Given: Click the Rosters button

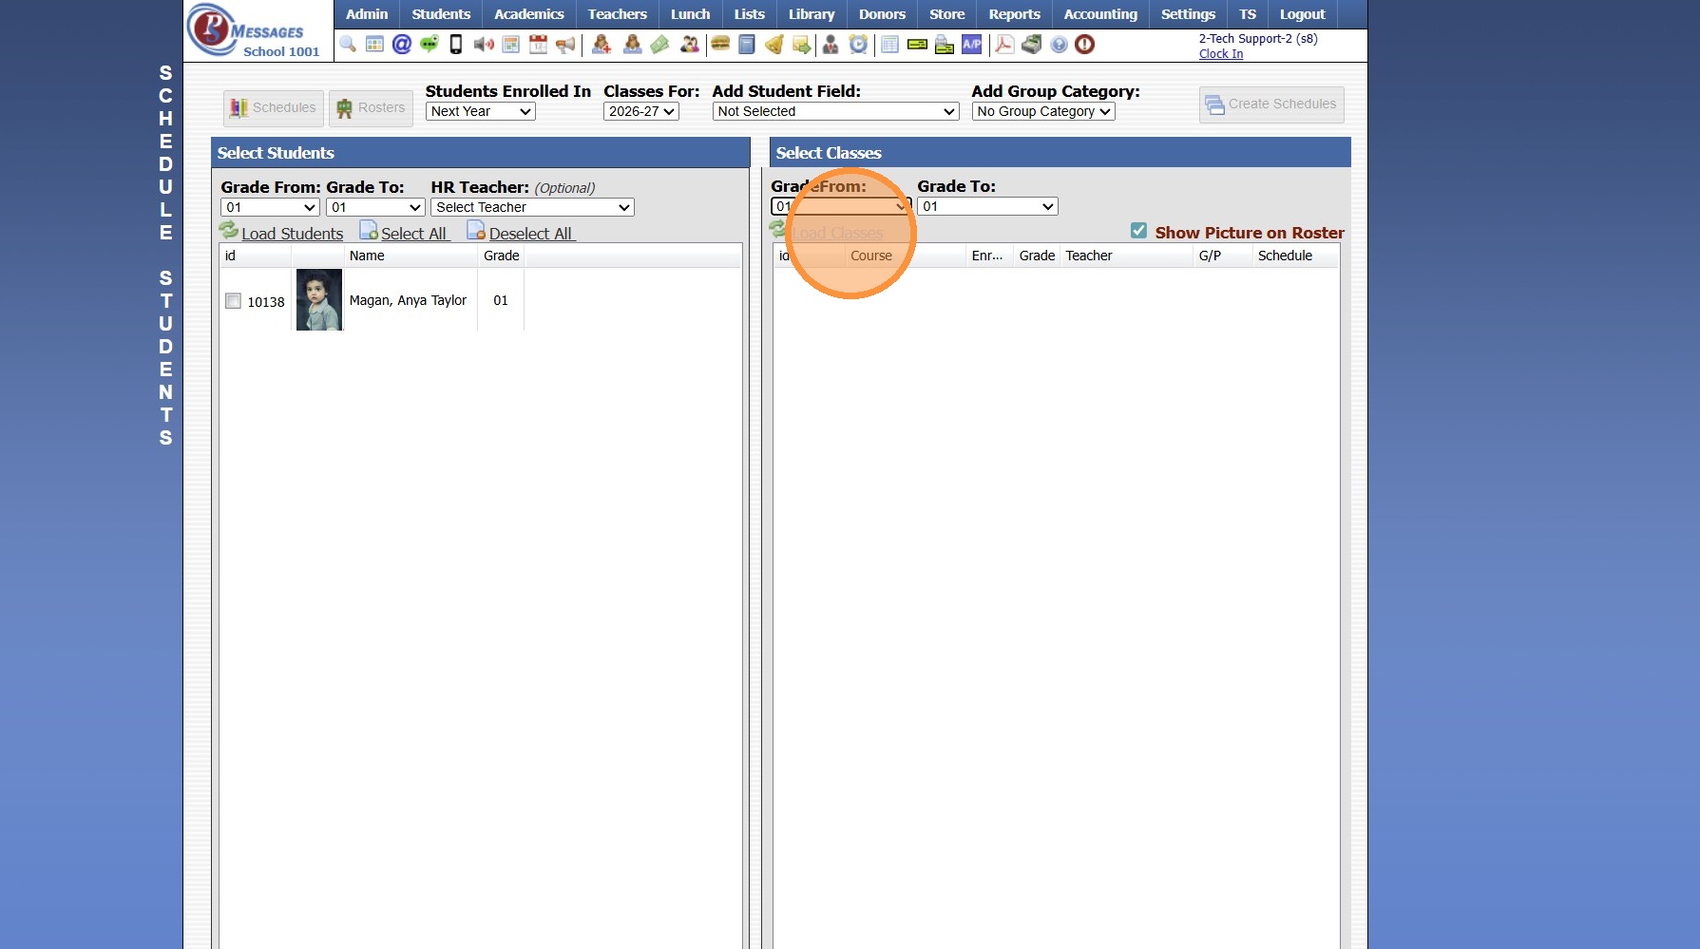Looking at the screenshot, I should coord(371,108).
